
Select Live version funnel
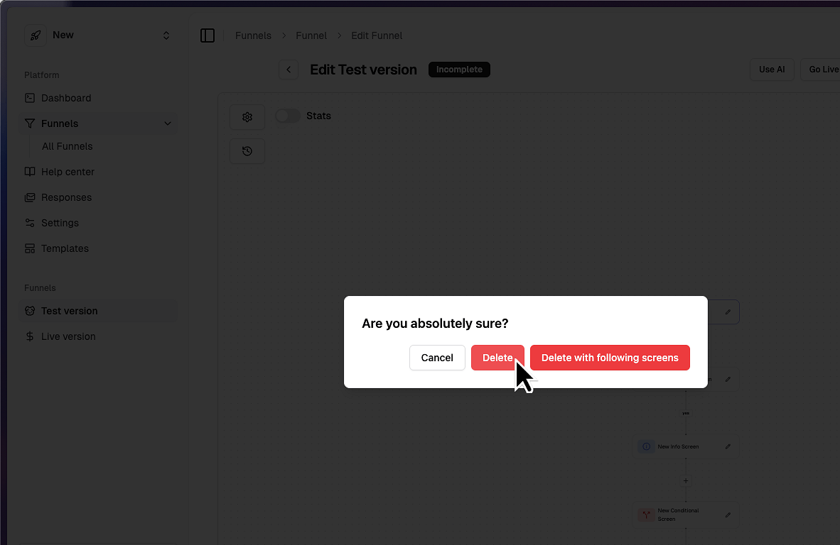point(99,336)
